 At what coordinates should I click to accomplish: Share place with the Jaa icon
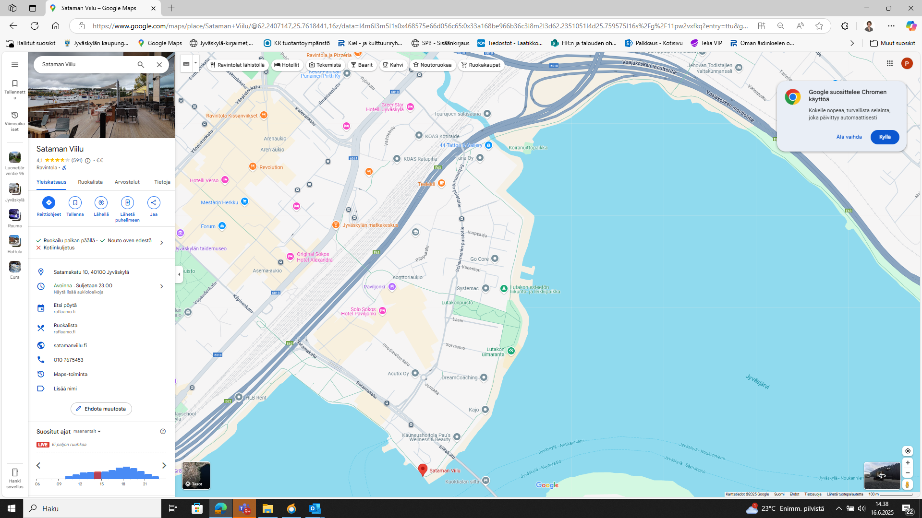[x=154, y=202]
